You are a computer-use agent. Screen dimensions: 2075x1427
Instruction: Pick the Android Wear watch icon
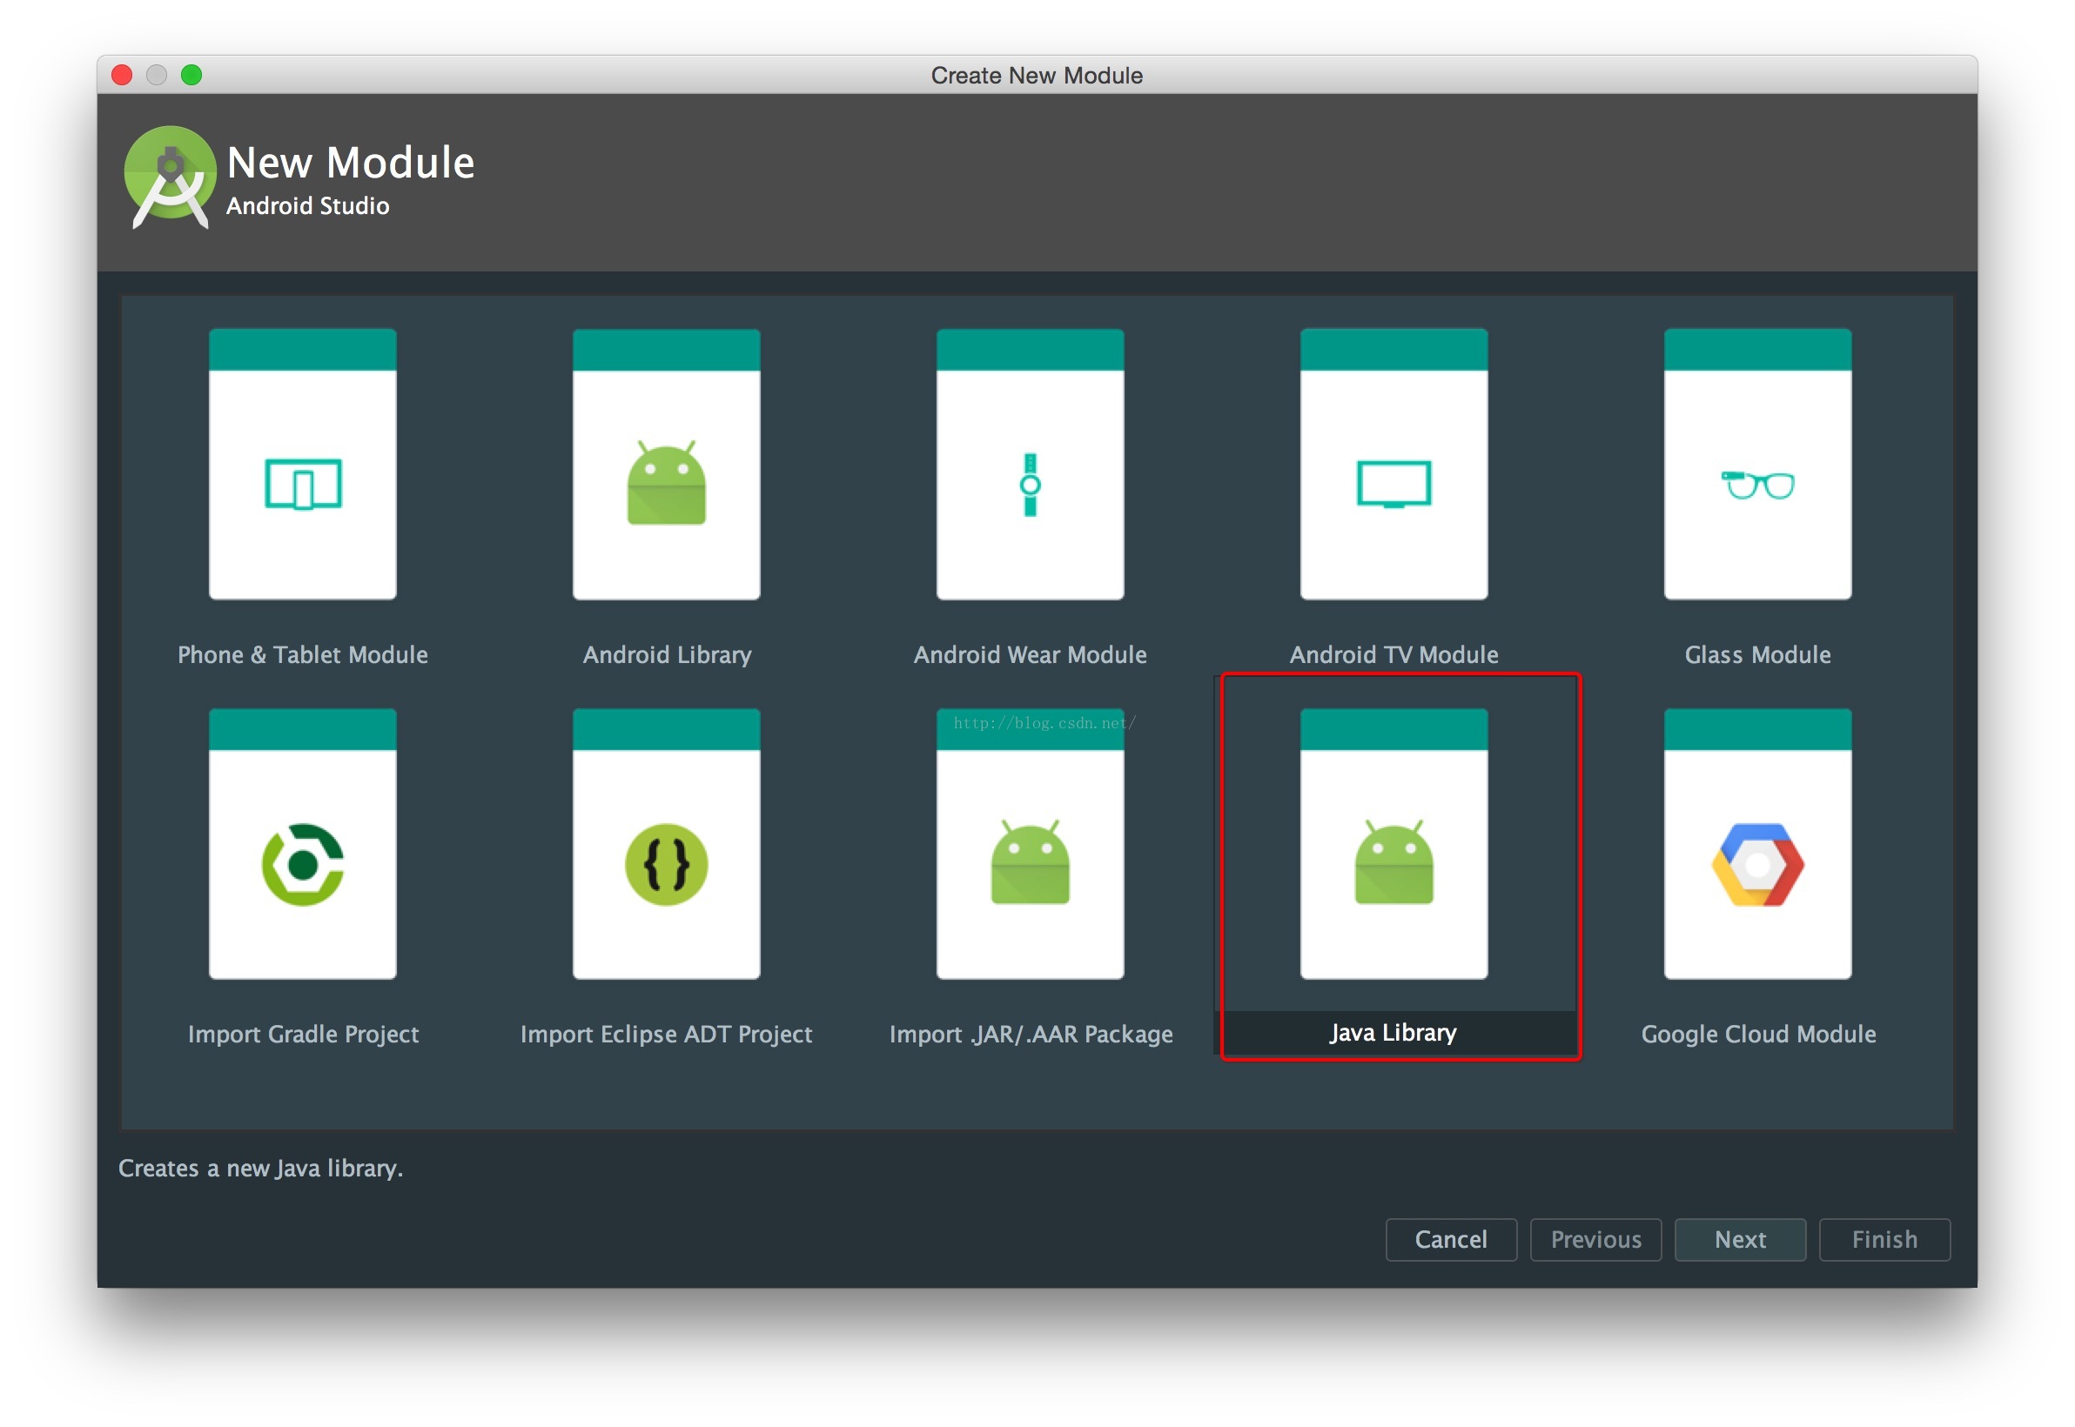click(x=1030, y=484)
